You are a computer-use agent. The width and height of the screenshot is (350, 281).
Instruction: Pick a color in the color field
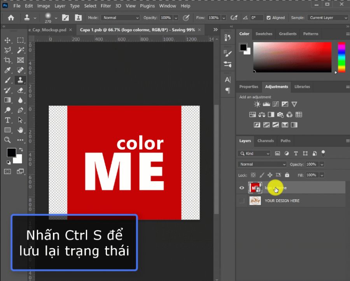coord(292,57)
